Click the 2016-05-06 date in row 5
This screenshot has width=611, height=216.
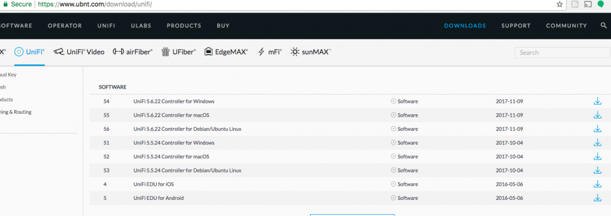pos(510,198)
